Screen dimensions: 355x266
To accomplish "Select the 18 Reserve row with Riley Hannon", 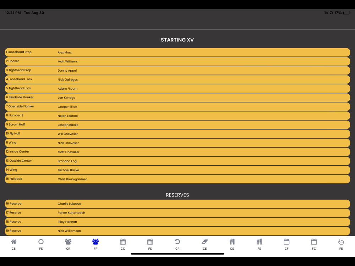I will point(177,222).
